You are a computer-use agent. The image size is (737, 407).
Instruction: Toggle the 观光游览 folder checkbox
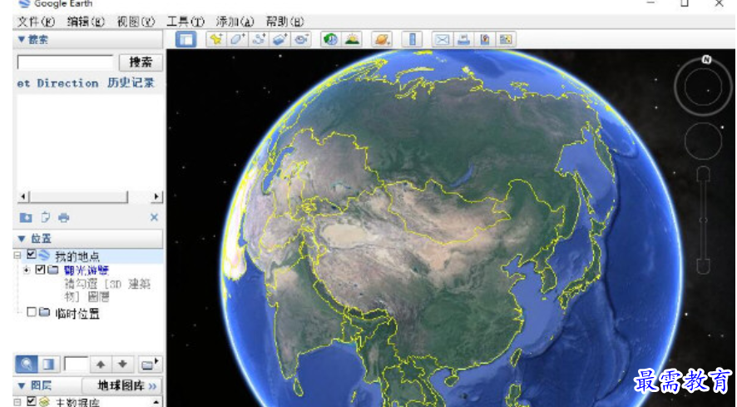click(x=41, y=270)
